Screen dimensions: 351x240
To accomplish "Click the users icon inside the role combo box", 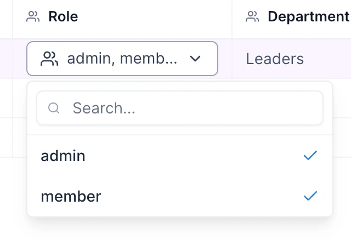I will click(49, 59).
